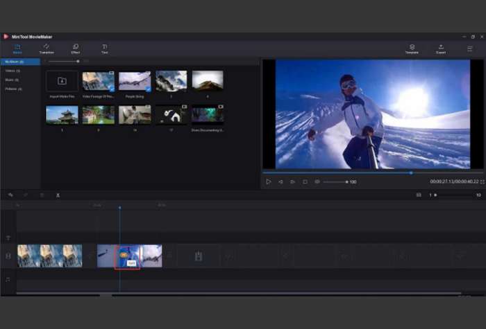Click the Export button
The width and height of the screenshot is (486, 329).
[441, 49]
